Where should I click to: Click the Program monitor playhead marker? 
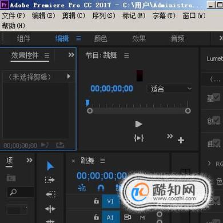point(87,103)
